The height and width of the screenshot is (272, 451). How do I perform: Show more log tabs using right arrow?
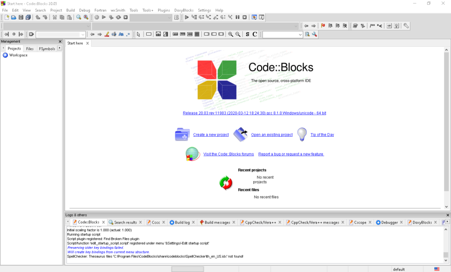click(x=447, y=222)
